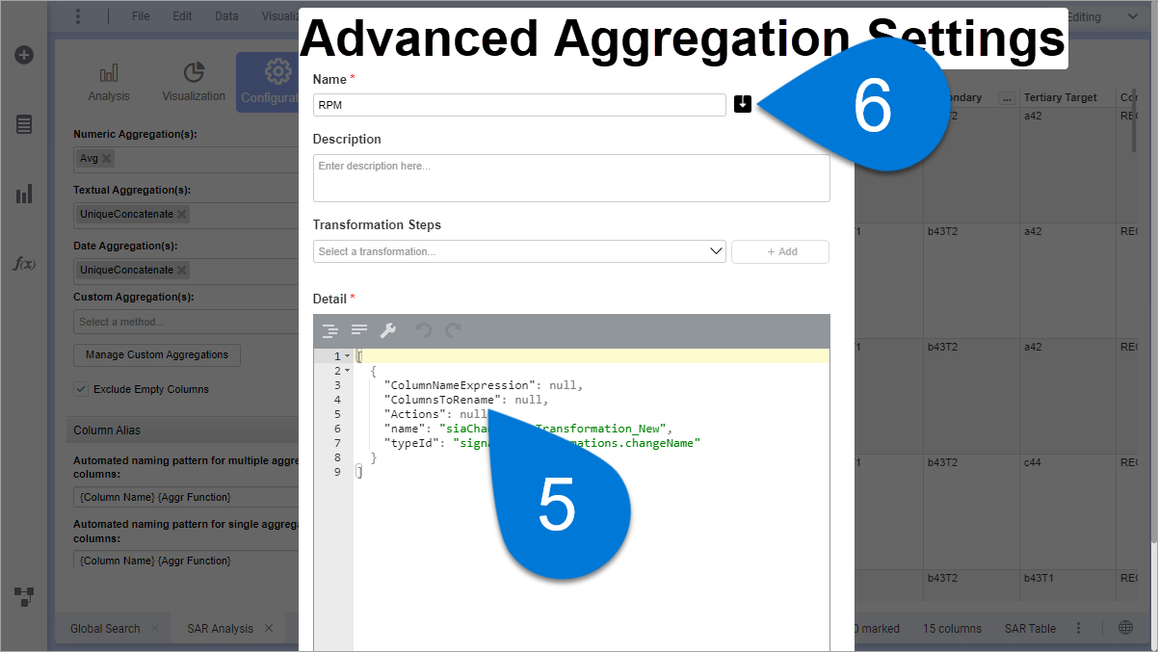Click the download arrow icon beside the Name field

pos(742,104)
